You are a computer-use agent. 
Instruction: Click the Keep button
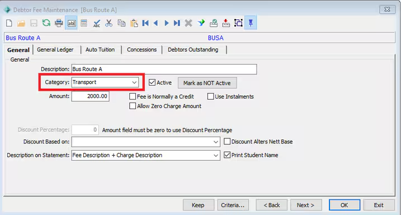click(198, 205)
